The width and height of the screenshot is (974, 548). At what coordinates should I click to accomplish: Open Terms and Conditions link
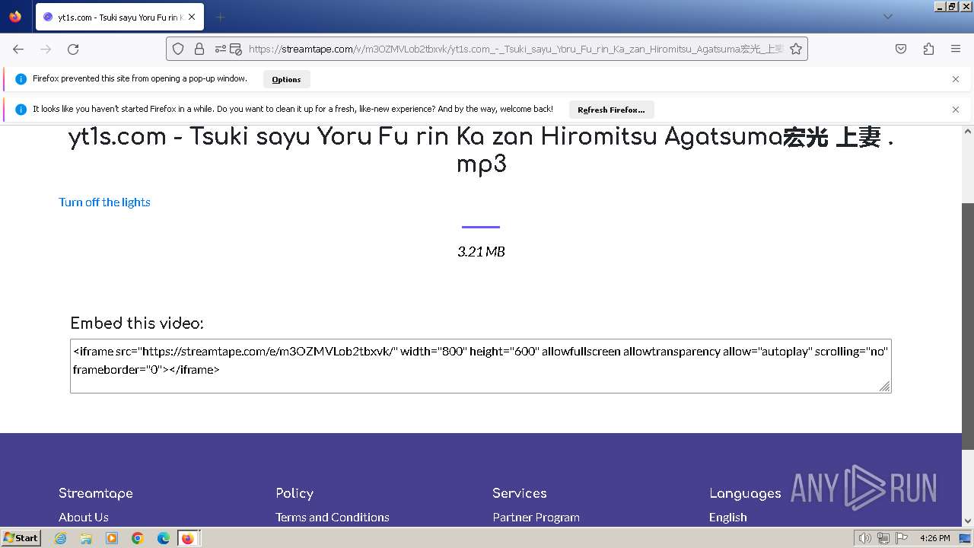coord(333,517)
